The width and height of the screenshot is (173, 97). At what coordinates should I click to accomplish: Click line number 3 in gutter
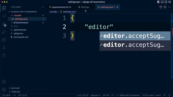[64, 36]
